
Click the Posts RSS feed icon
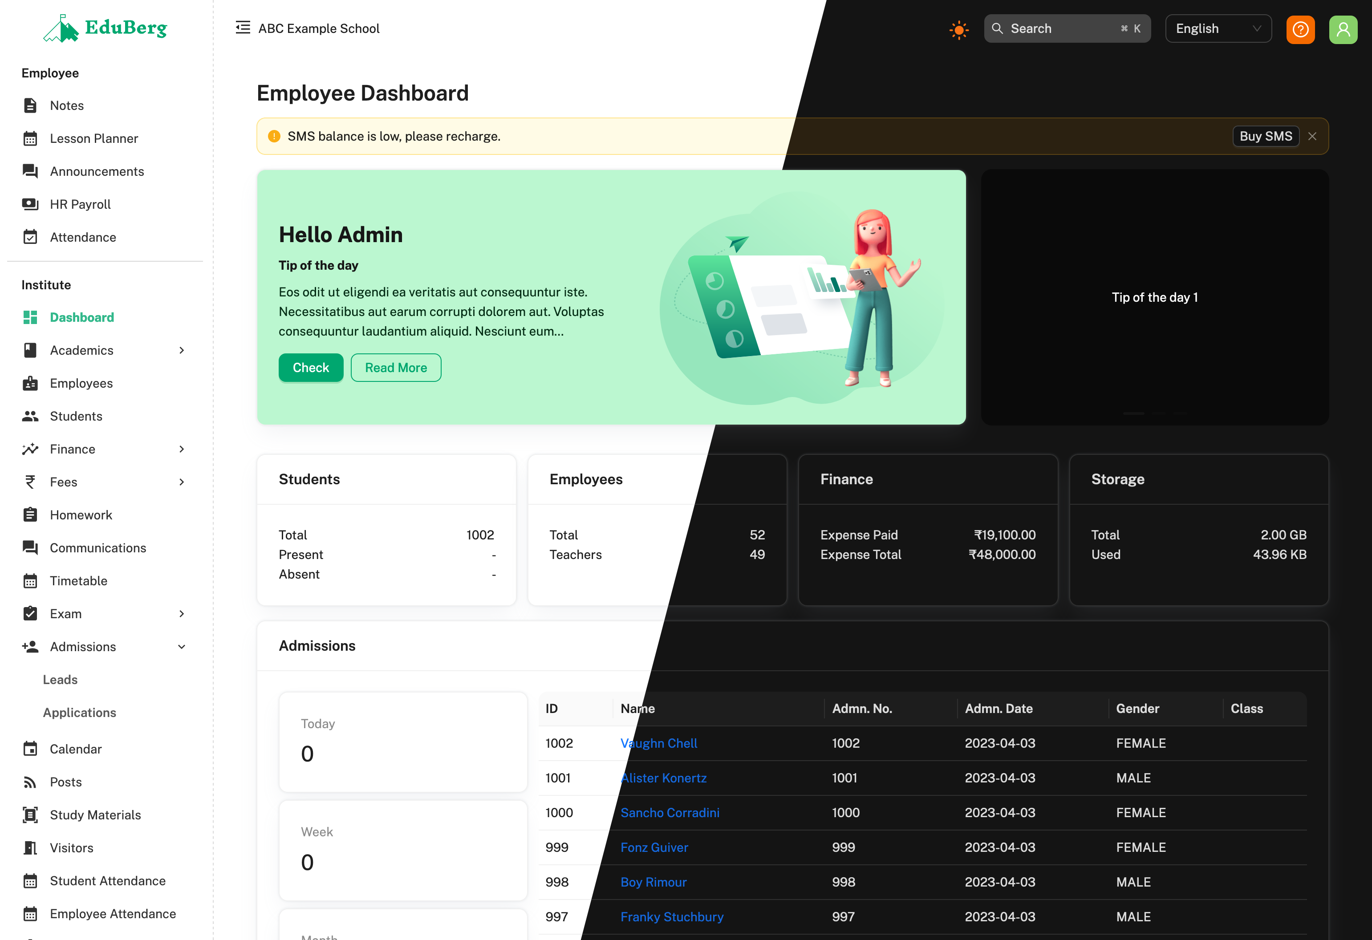pos(30,782)
